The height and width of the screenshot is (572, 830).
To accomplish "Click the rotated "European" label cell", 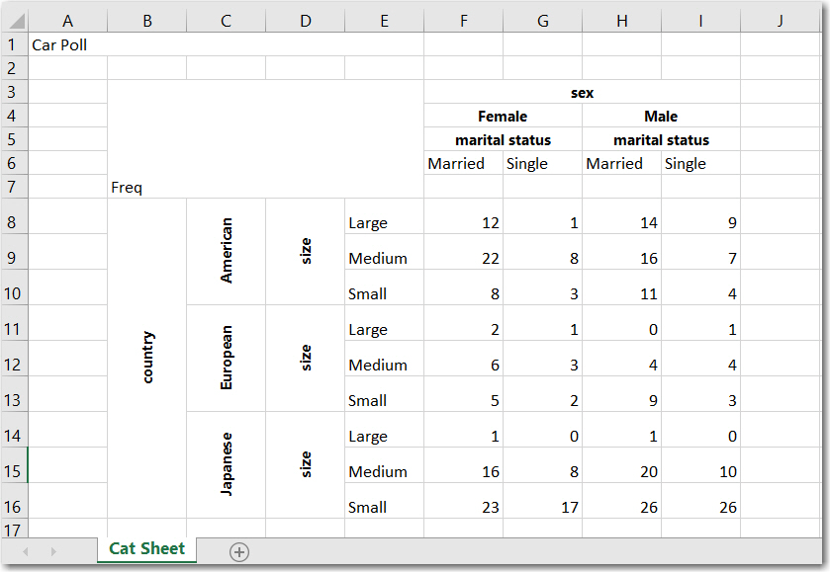I will coord(227,358).
